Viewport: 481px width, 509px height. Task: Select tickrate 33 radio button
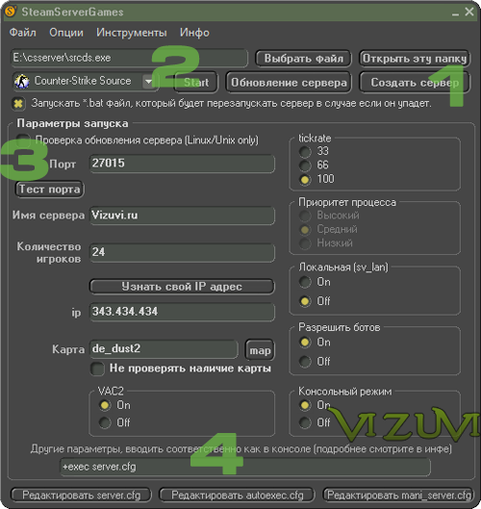tap(305, 151)
